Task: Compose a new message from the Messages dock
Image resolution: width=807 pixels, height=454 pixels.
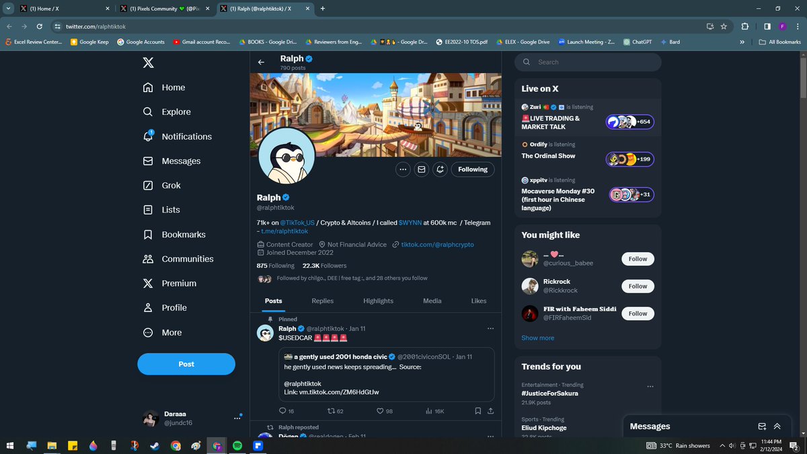Action: click(762, 426)
